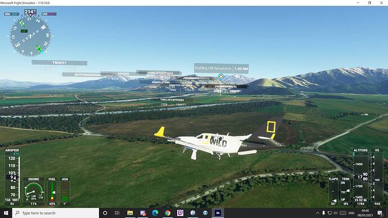This screenshot has width=388, height=218.
Task: Select the TWELVEYAPPER83 player nameplate
Action: pos(172,100)
